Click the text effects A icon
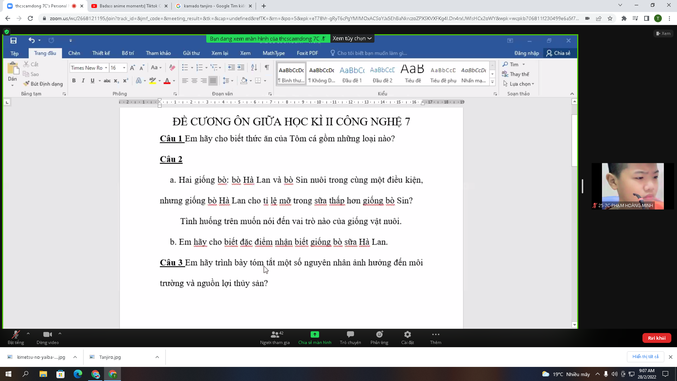This screenshot has width=677, height=381. 139,81
